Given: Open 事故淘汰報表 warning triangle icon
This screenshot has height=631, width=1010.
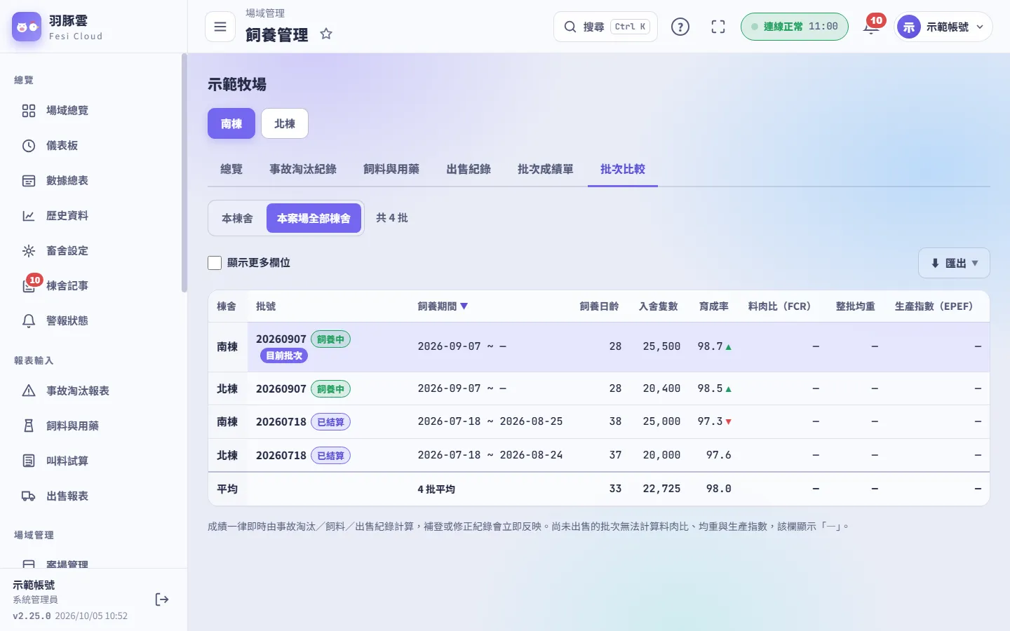Looking at the screenshot, I should coord(29,391).
